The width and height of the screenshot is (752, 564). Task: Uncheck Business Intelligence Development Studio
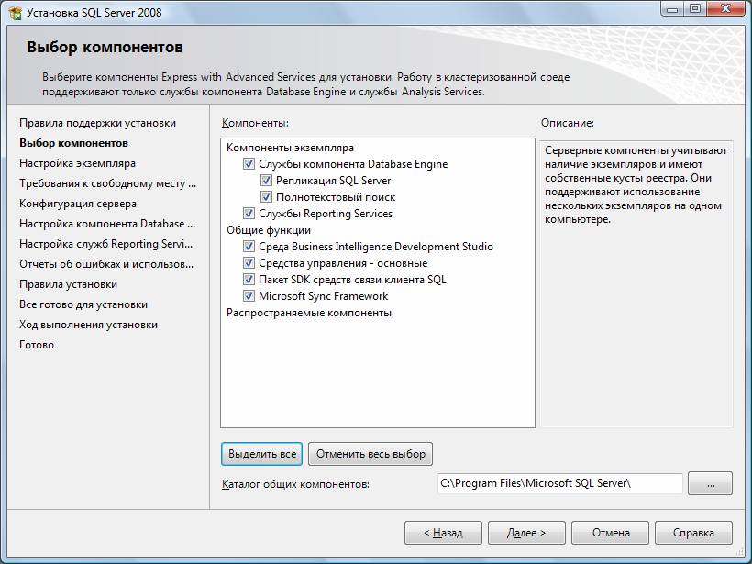[249, 247]
